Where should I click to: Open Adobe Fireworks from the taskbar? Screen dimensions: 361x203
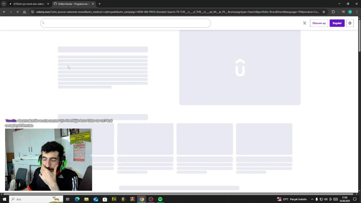tap(114, 199)
